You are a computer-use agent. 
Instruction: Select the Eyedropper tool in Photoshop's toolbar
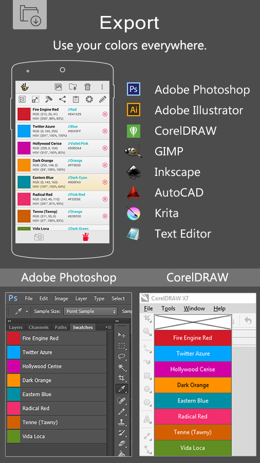coord(122,389)
